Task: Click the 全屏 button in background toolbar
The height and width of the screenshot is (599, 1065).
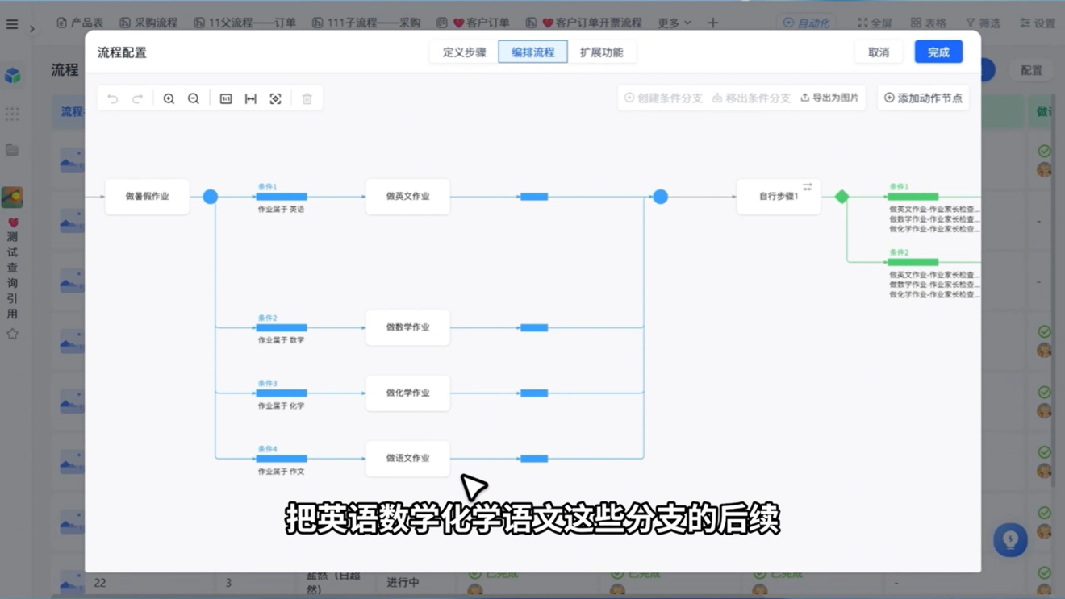Action: tap(875, 23)
